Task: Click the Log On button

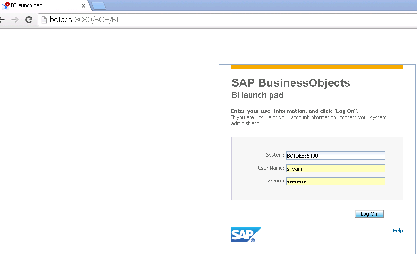Action: coord(369,214)
